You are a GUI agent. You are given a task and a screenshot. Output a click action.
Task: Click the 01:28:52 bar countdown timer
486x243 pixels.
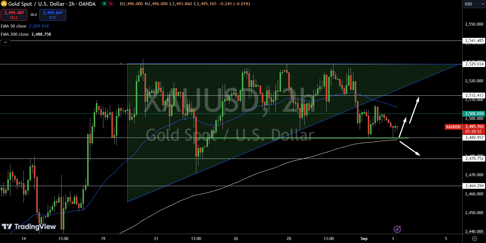[473, 132]
